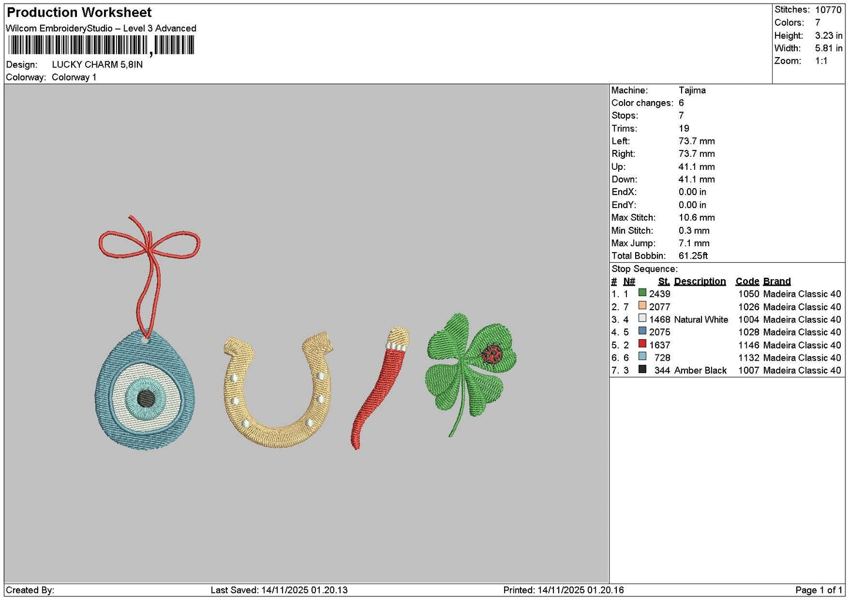The image size is (849, 600).
Task: Click the height value '3.23 in'
Action: [828, 36]
